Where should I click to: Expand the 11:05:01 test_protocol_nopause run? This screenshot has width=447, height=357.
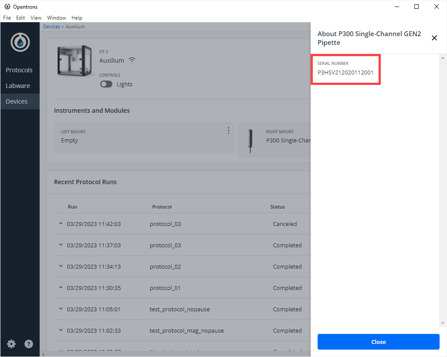(x=61, y=309)
